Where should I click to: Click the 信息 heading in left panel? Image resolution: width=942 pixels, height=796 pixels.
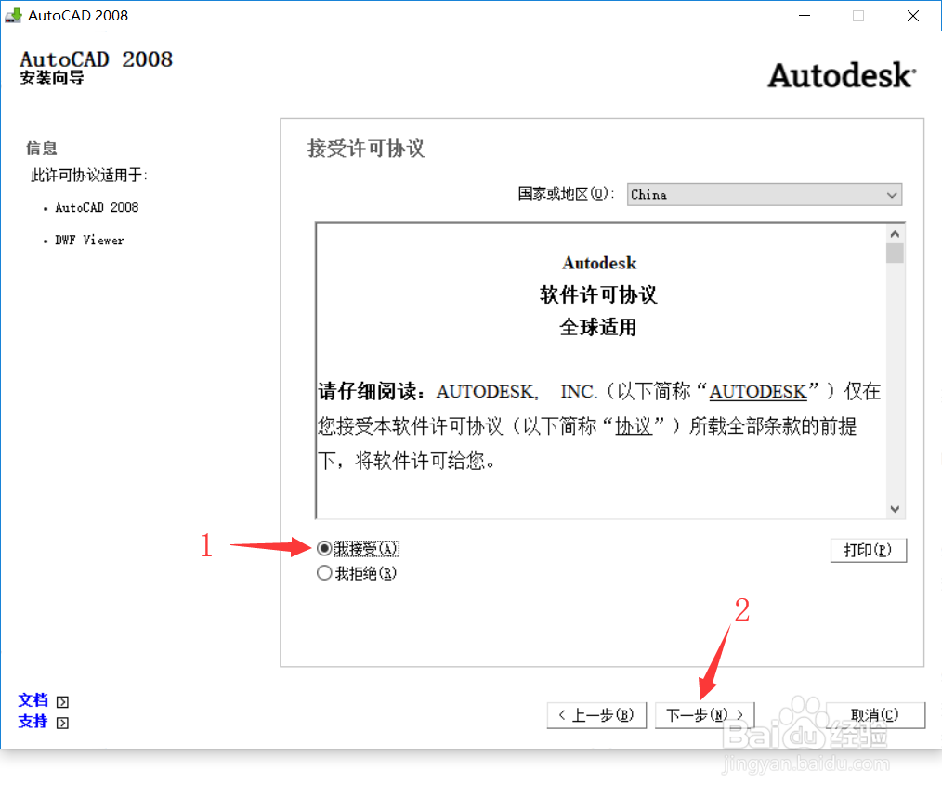[42, 149]
